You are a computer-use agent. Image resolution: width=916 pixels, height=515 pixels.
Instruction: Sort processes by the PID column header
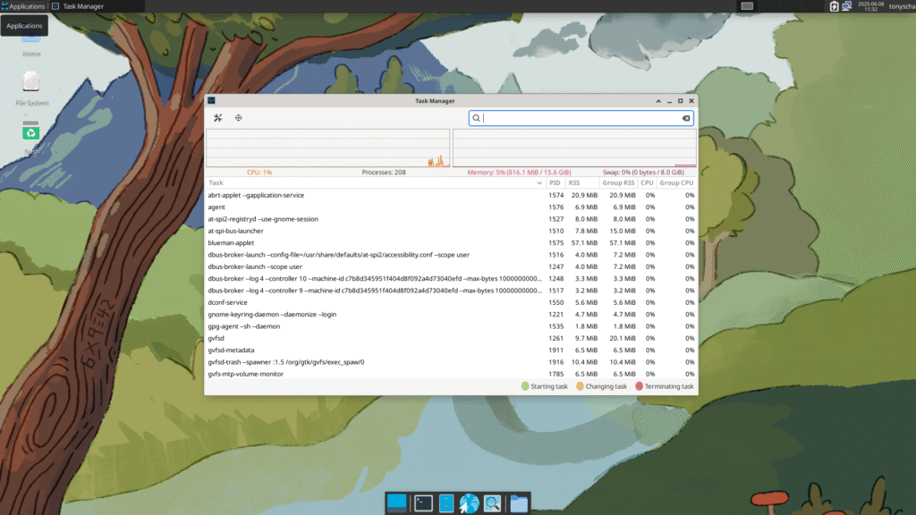[x=555, y=182]
